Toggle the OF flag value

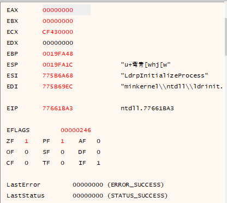(x=26, y=152)
